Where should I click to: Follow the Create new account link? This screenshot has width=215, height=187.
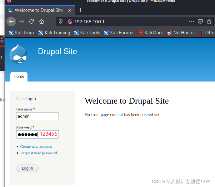click(36, 147)
